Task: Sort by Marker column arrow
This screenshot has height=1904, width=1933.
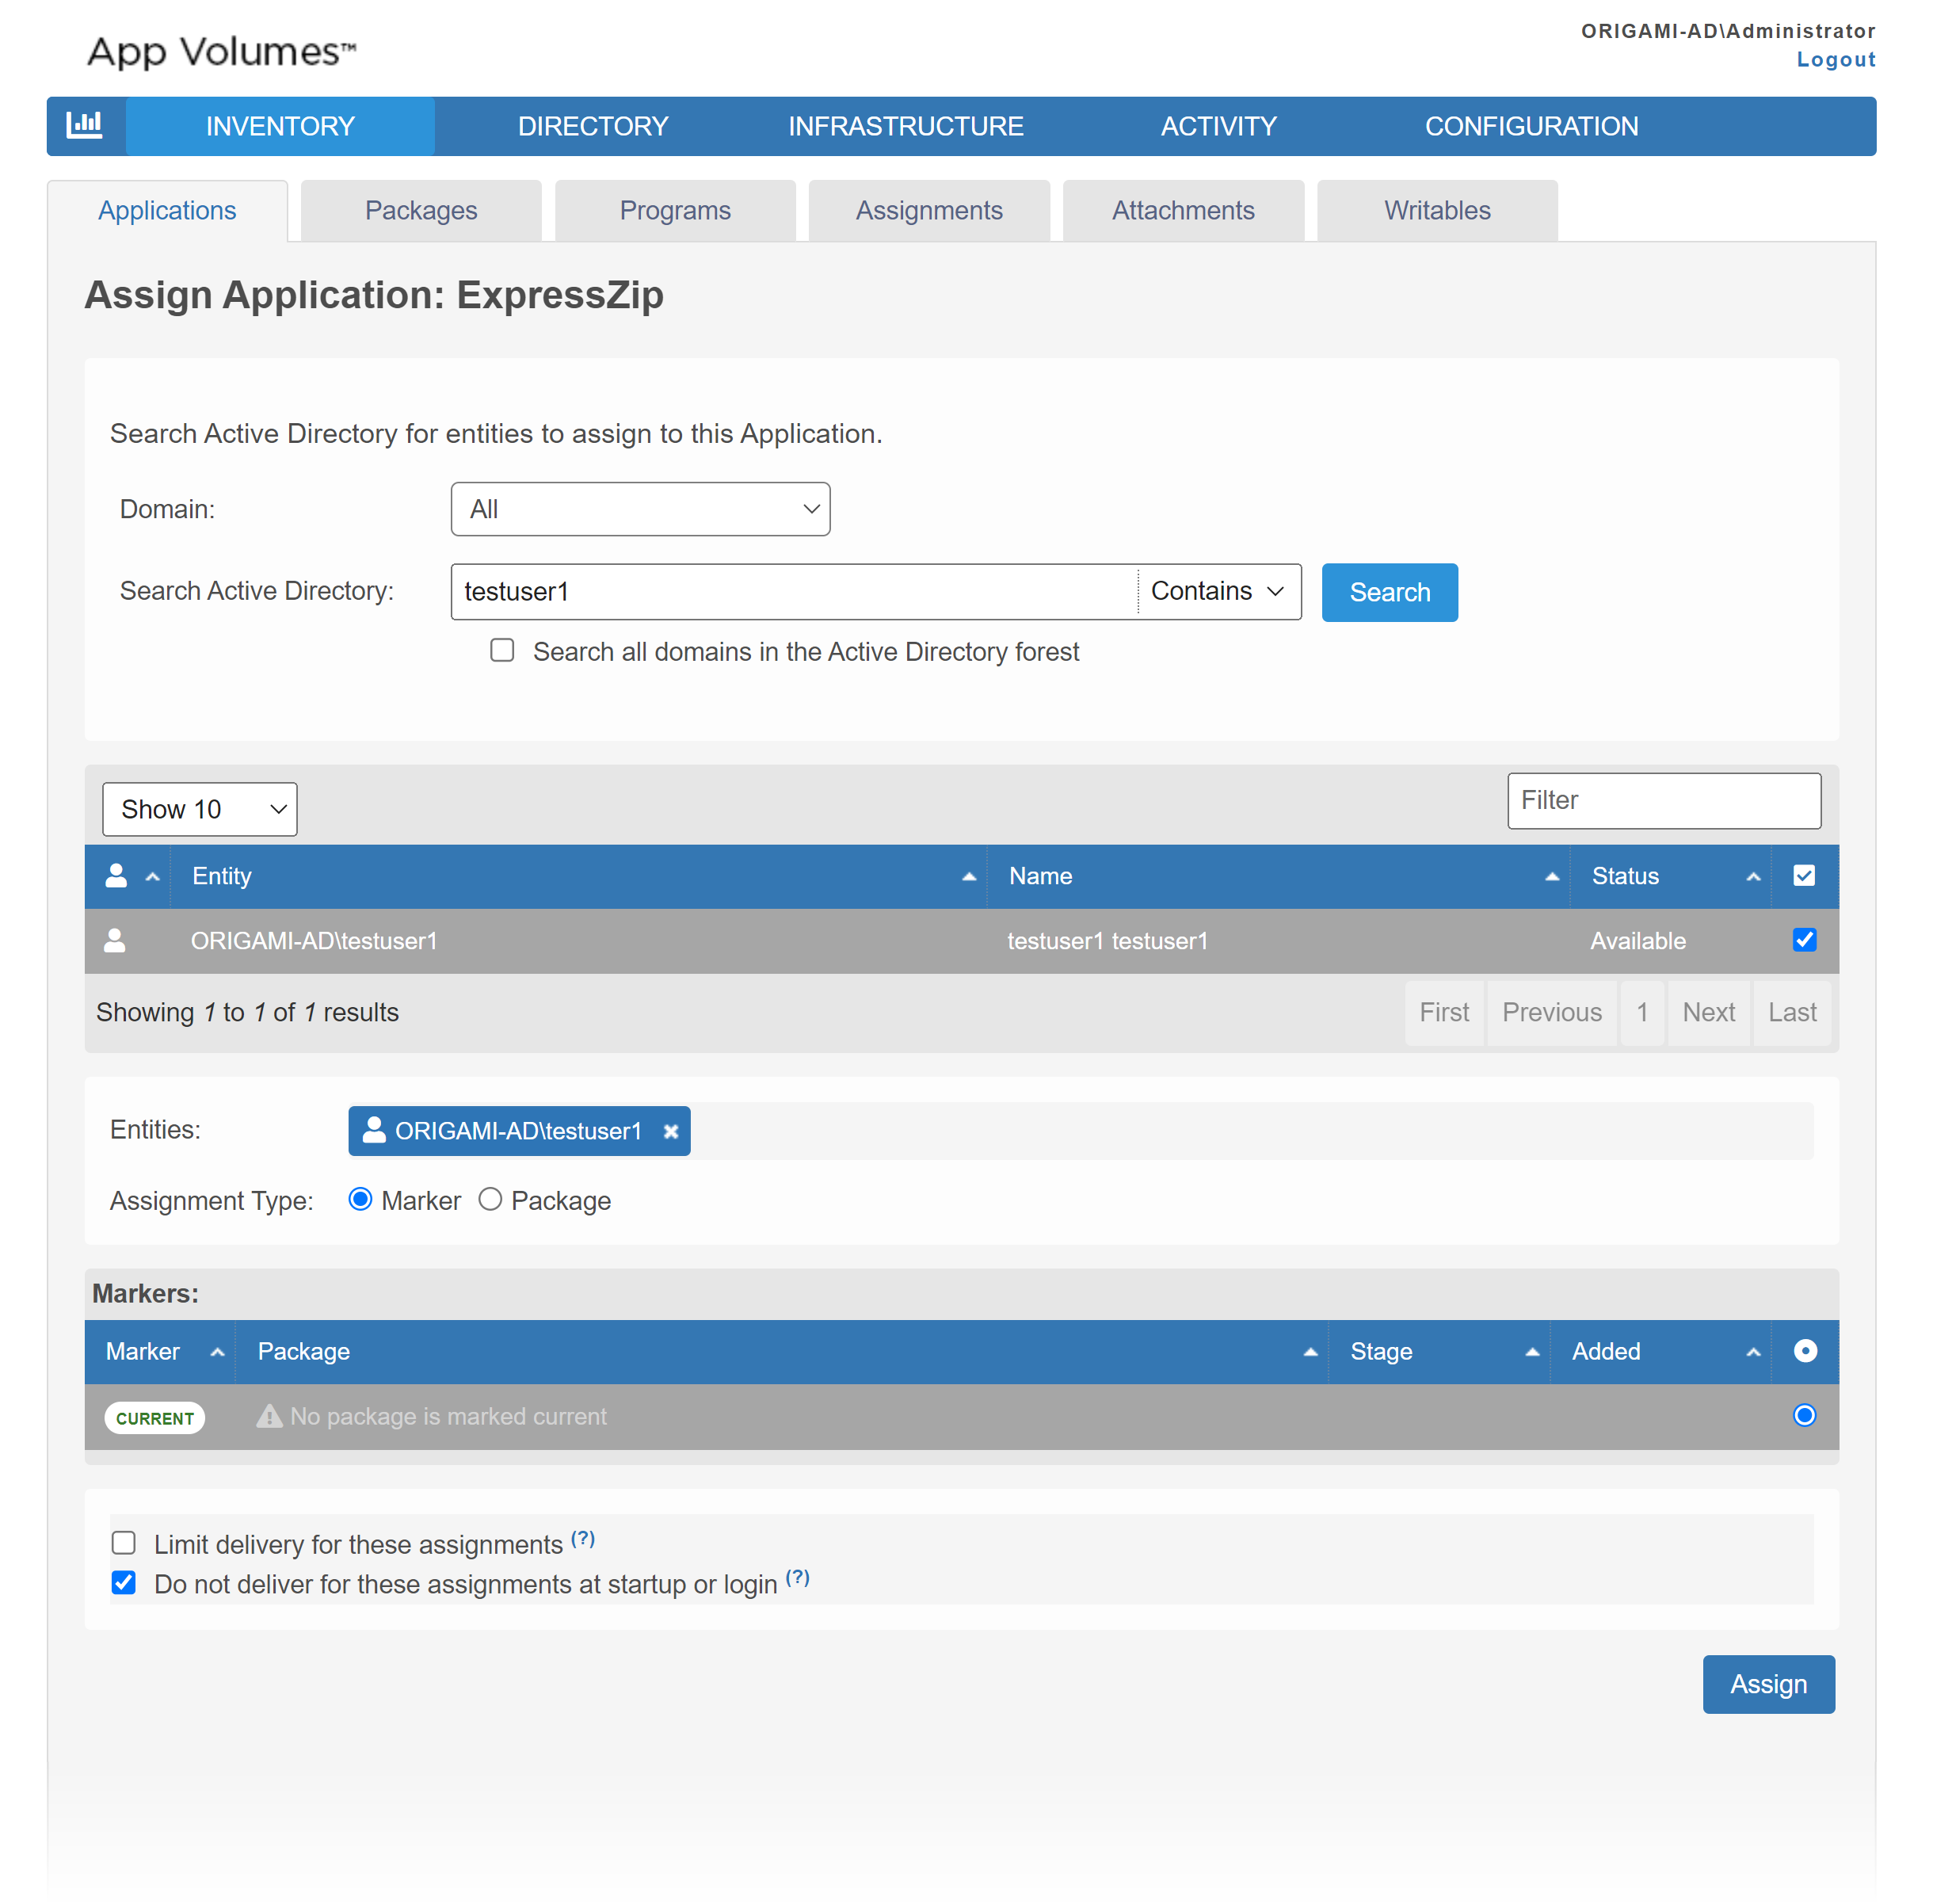Action: [x=217, y=1351]
